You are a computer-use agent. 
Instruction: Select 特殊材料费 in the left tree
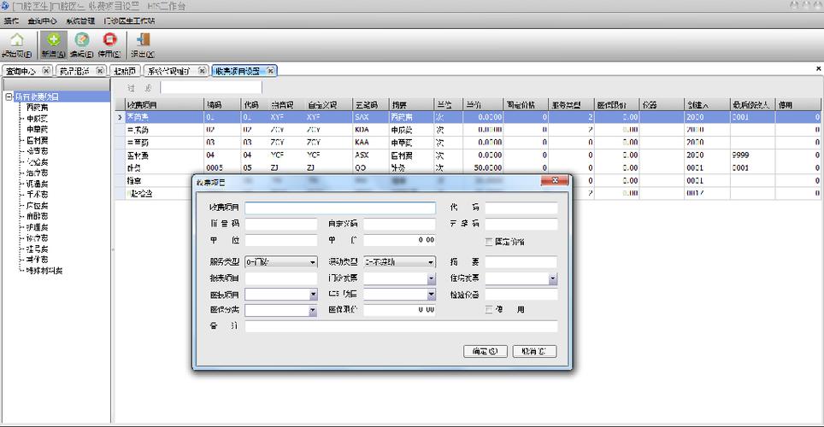44,271
